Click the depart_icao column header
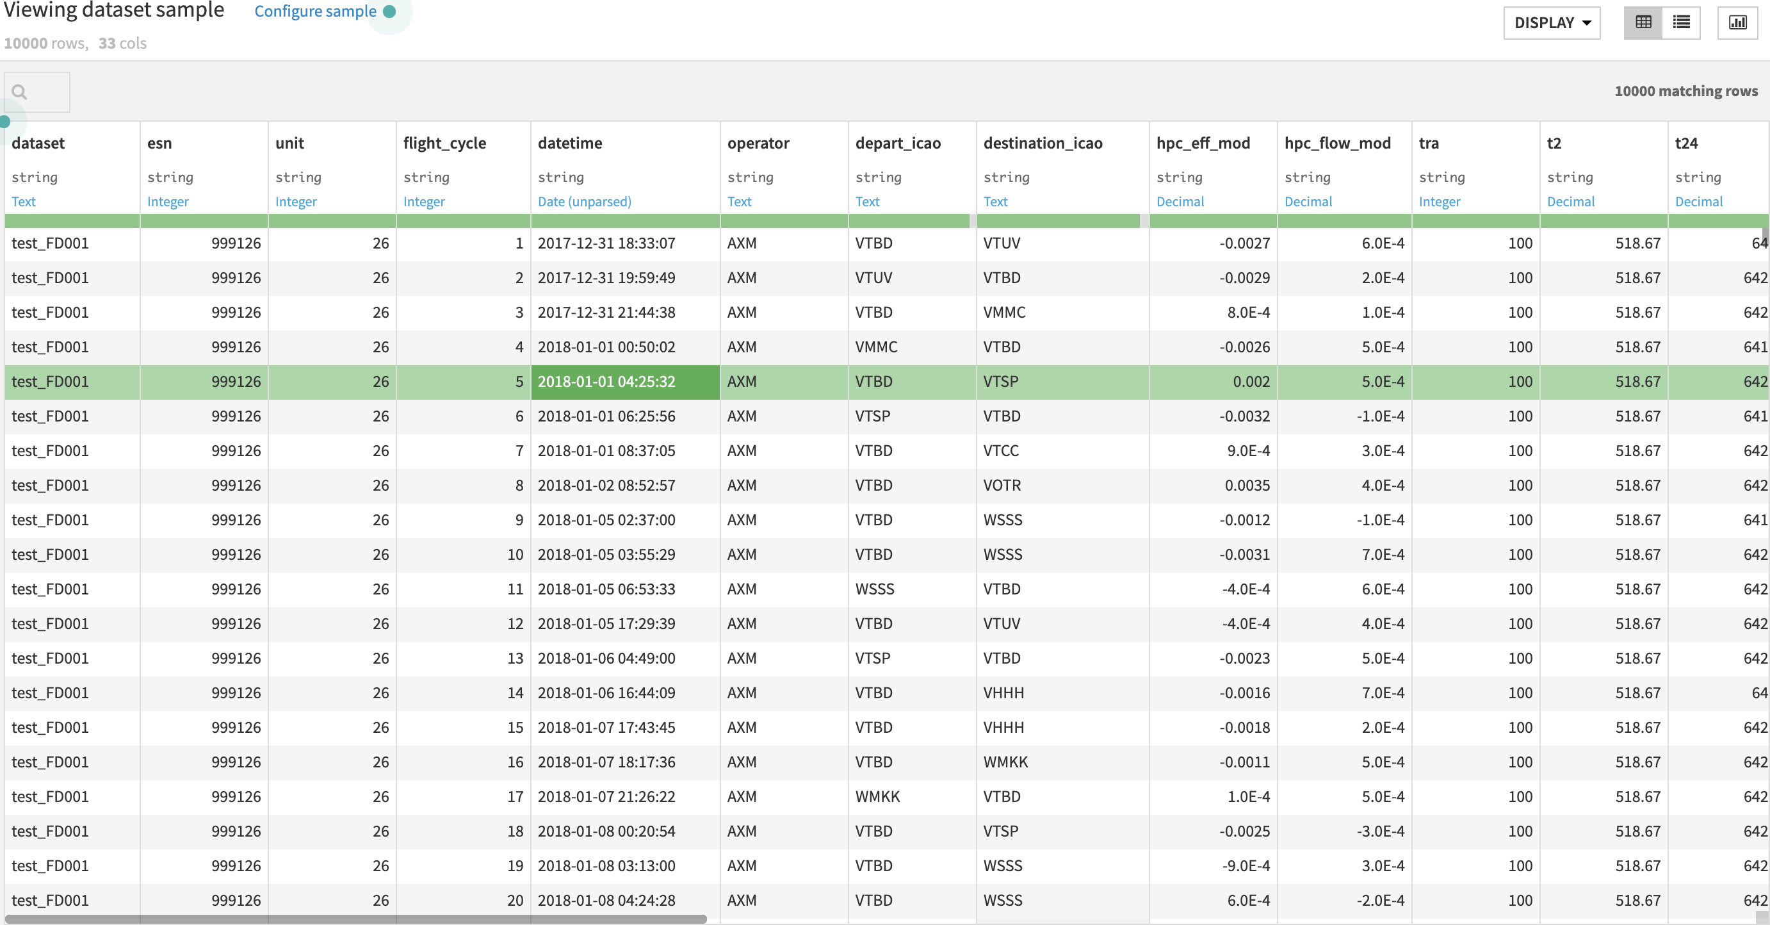Viewport: 1770px width, 925px height. 898,143
